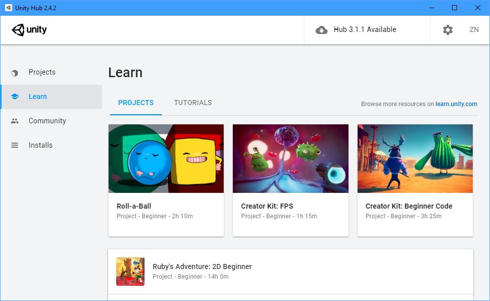Click the Unity logo in header
490x301 pixels.
click(x=29, y=30)
